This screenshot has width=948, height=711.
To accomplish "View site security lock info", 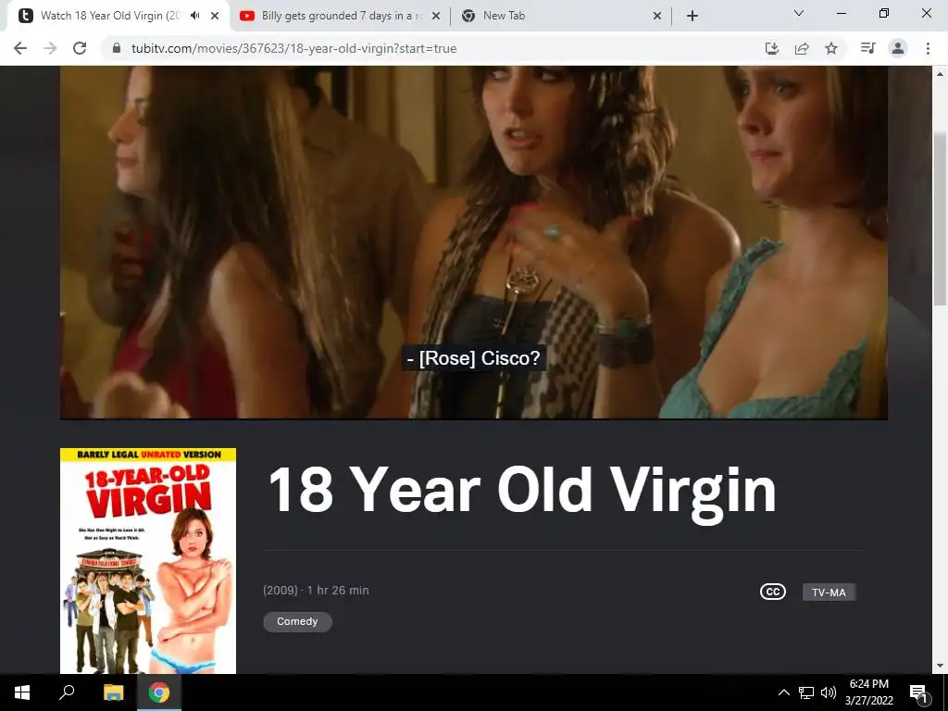I will (x=117, y=48).
